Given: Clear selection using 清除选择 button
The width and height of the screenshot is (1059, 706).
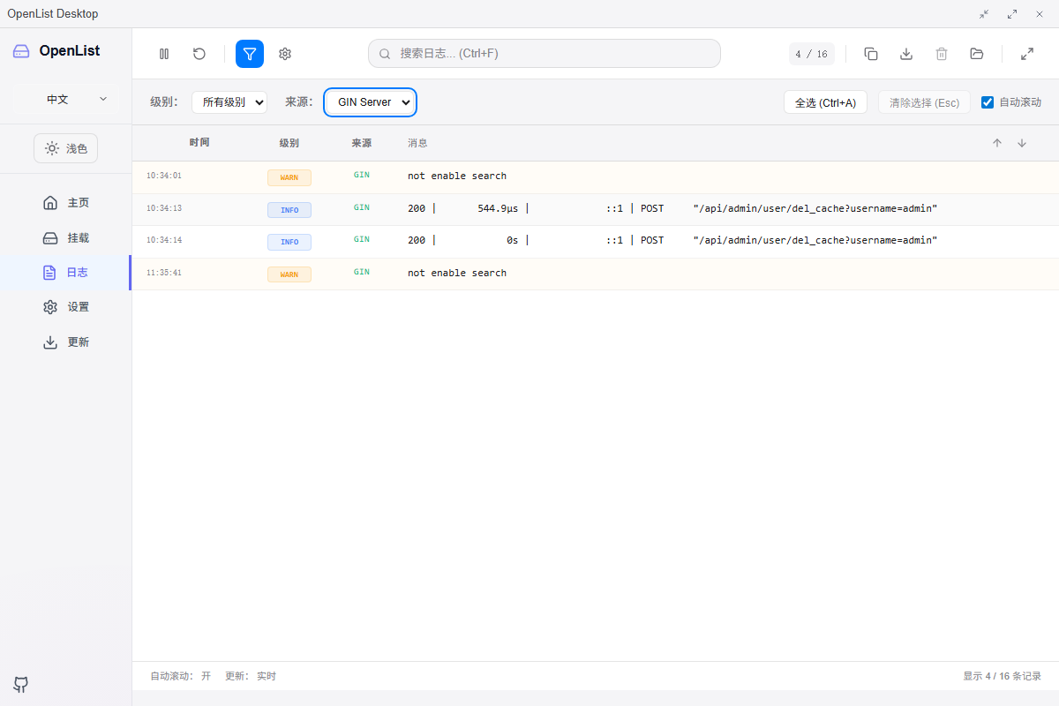Looking at the screenshot, I should point(924,101).
